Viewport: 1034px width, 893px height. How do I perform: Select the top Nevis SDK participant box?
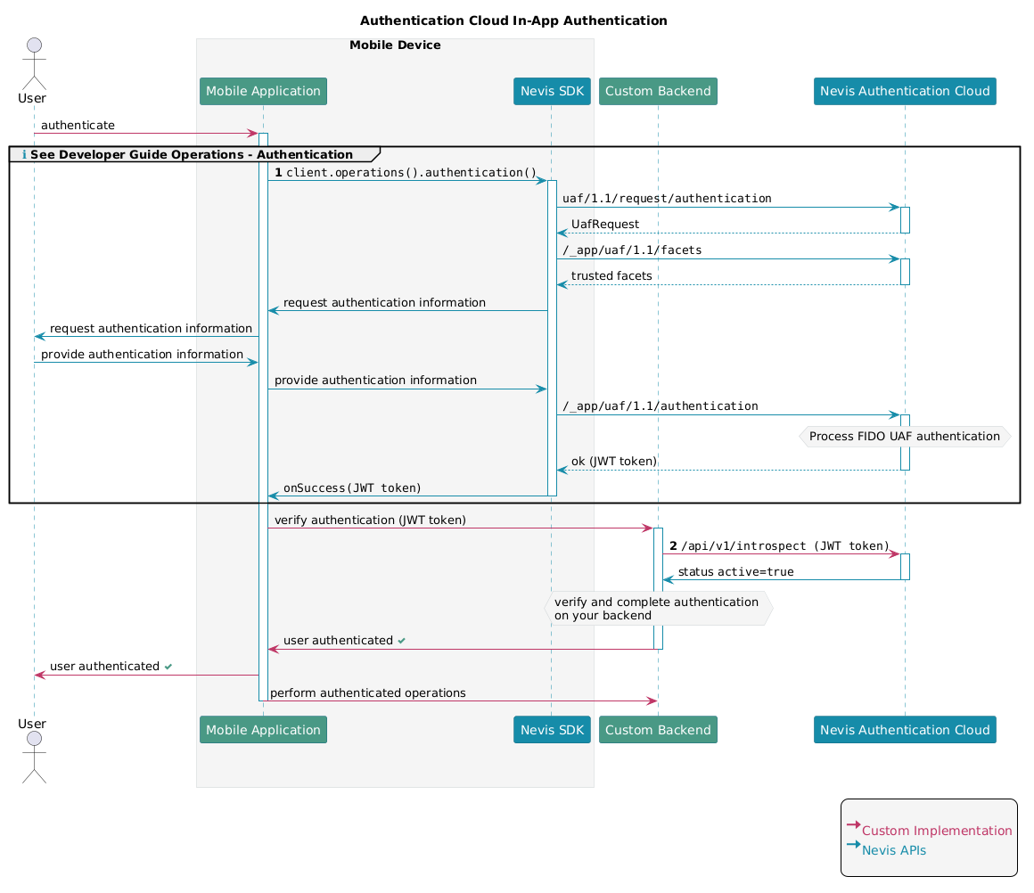[x=552, y=91]
